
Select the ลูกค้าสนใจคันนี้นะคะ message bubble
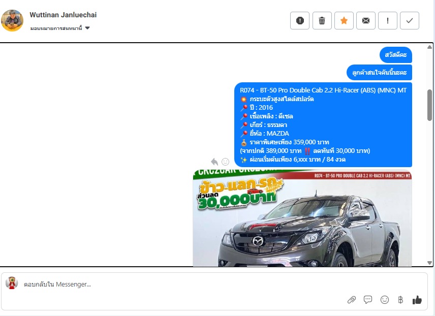[379, 73]
